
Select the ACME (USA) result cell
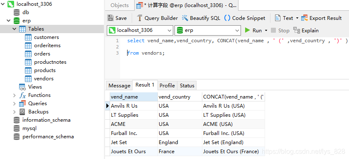[233, 124]
